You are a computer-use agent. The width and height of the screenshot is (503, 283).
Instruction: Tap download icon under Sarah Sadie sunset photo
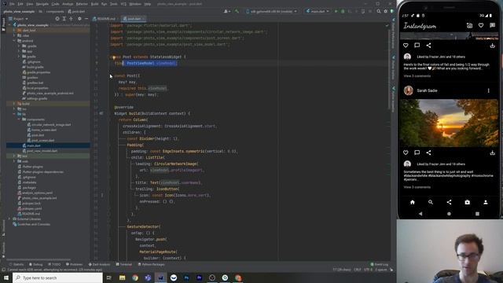[x=493, y=153]
